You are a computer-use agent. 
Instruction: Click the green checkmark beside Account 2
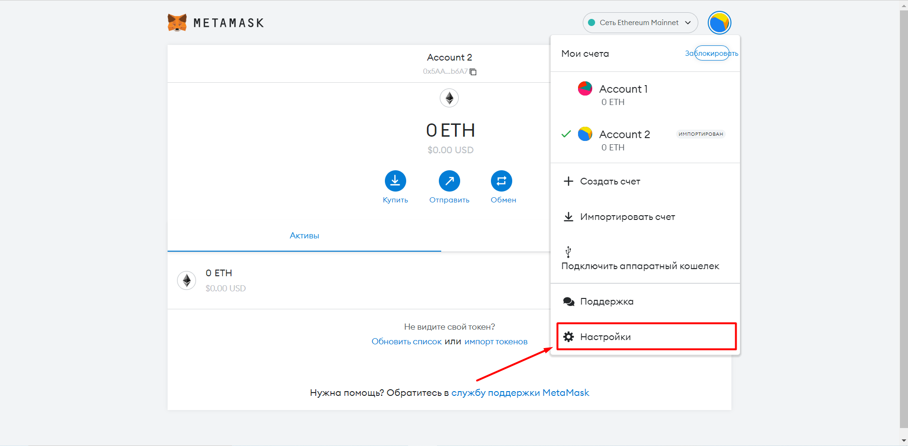click(566, 134)
